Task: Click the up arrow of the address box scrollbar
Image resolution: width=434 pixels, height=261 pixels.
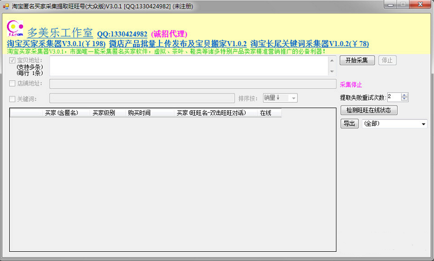Action: pyautogui.click(x=332, y=60)
